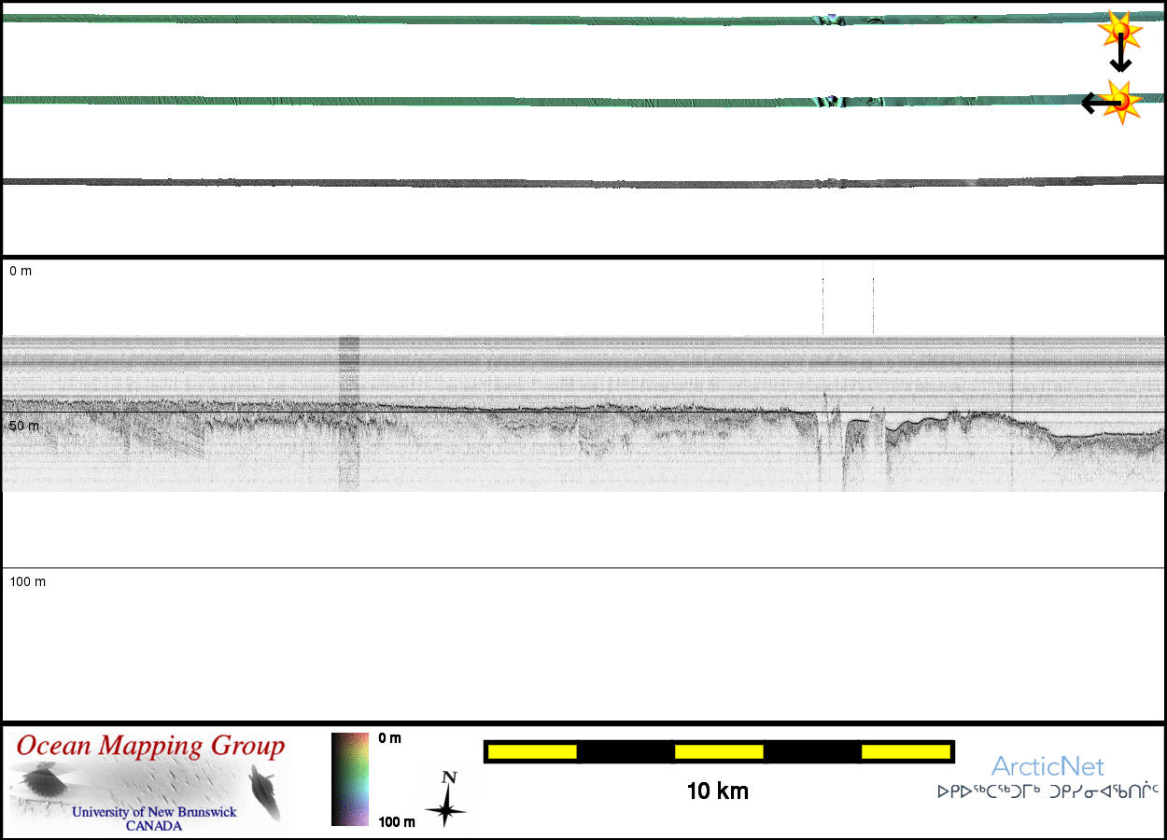Click the 0 m label in profile panel
This screenshot has width=1167, height=840.
pyautogui.click(x=21, y=271)
